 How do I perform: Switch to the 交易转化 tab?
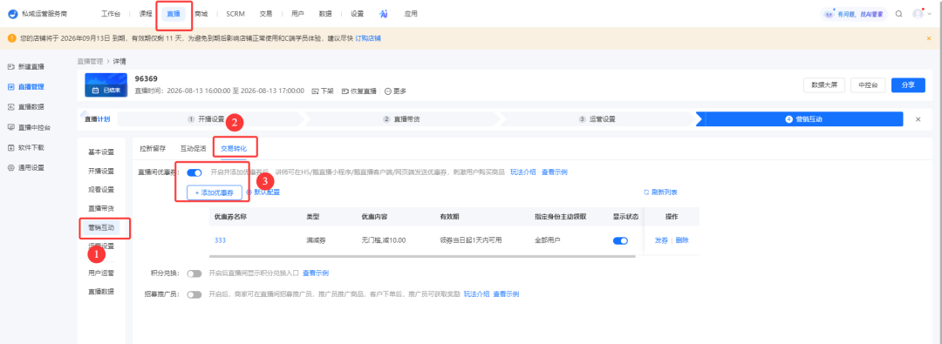[235, 148]
